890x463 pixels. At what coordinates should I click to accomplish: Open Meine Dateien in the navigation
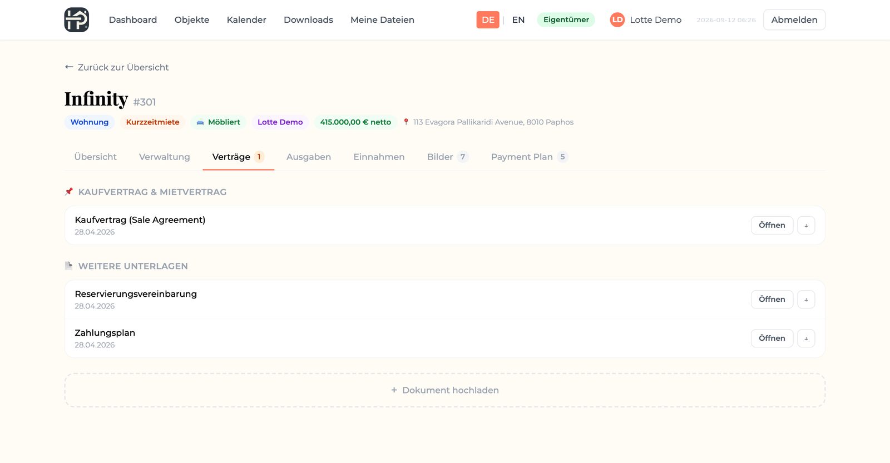pyautogui.click(x=382, y=20)
